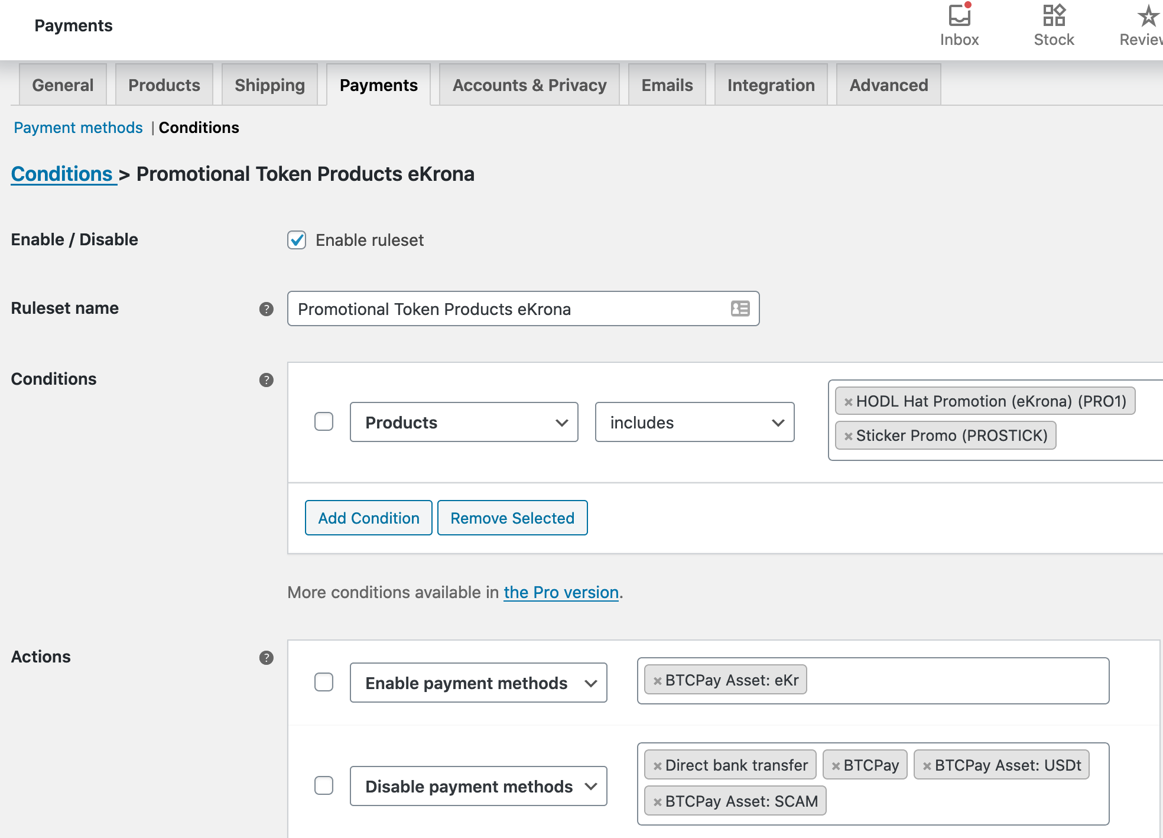The image size is (1163, 838).
Task: Select the Products condition row checkbox
Action: pos(324,422)
